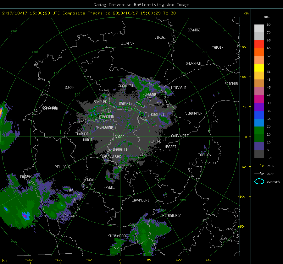Click on the SHIVAMOGGA city label
This screenshot has height=264, width=283.
118,236
